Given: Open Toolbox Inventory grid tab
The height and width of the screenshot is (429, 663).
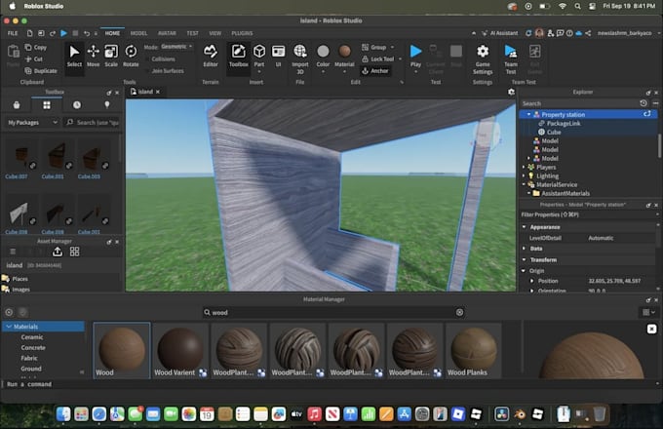Looking at the screenshot, I should coord(47,105).
